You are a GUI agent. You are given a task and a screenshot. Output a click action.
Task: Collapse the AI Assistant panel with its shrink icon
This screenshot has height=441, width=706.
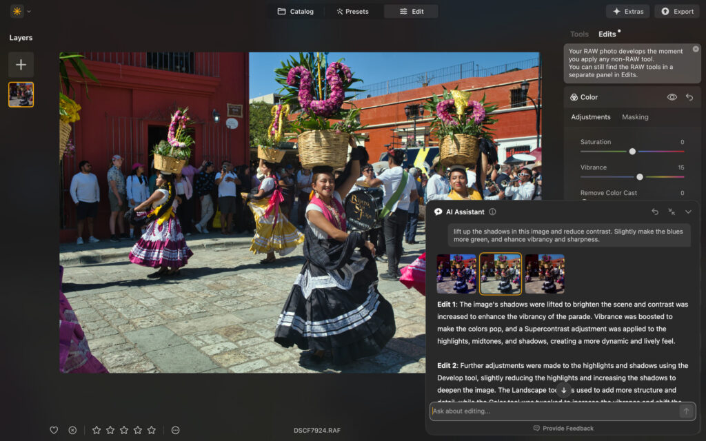click(672, 212)
